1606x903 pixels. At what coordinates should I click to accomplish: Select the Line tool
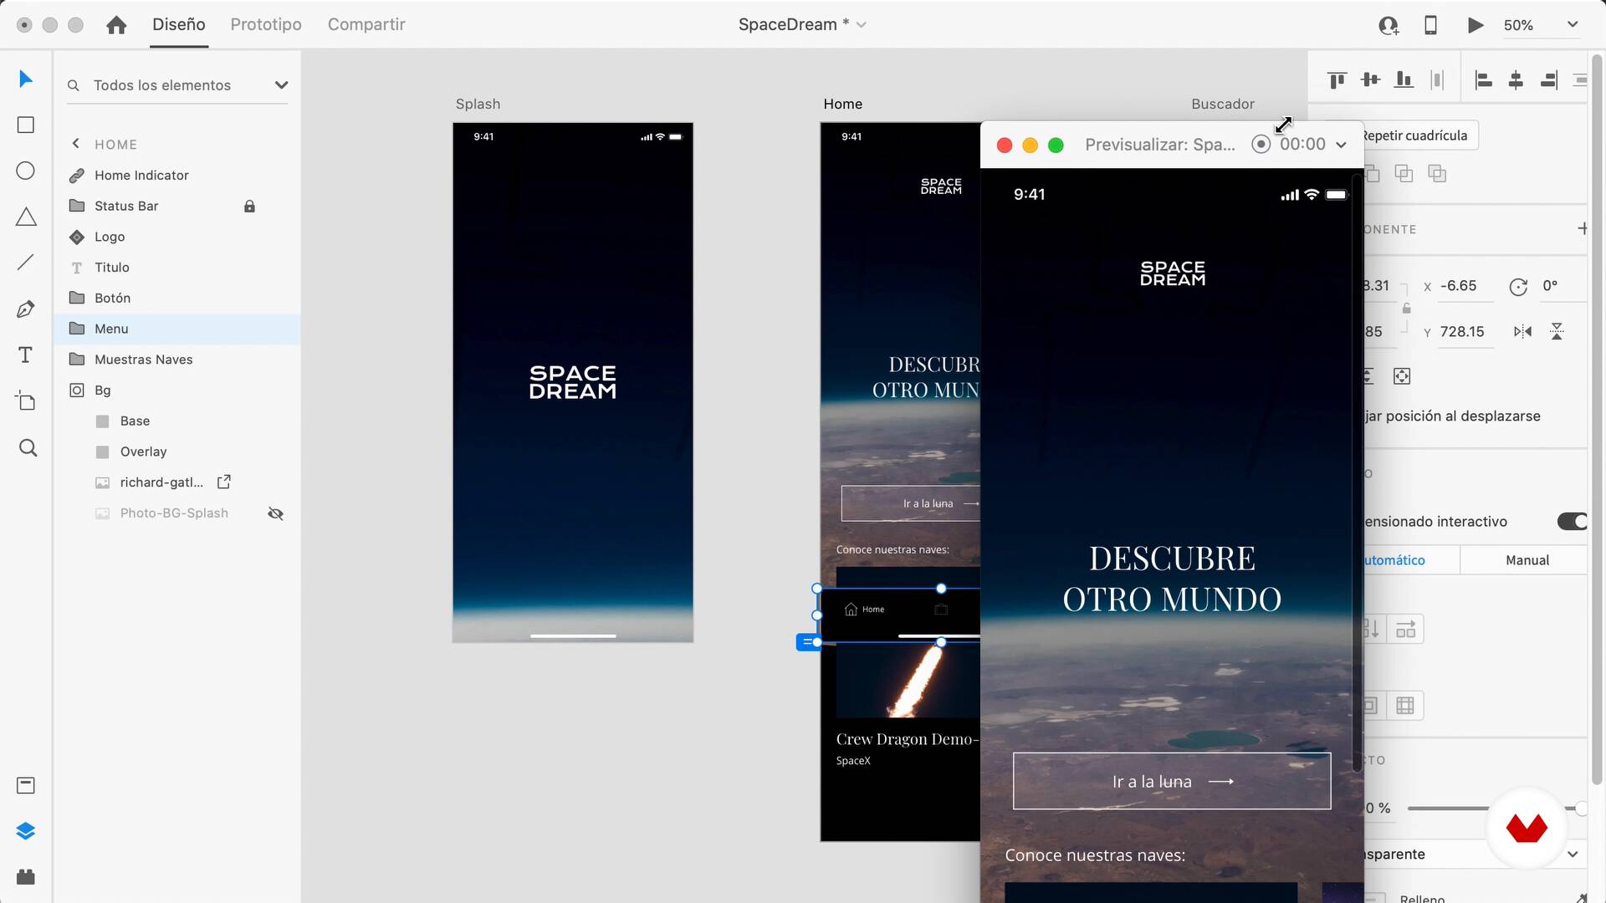26,263
